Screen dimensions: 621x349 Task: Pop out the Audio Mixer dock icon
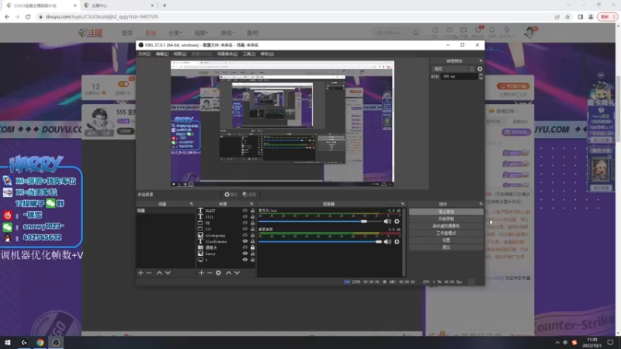402,204
